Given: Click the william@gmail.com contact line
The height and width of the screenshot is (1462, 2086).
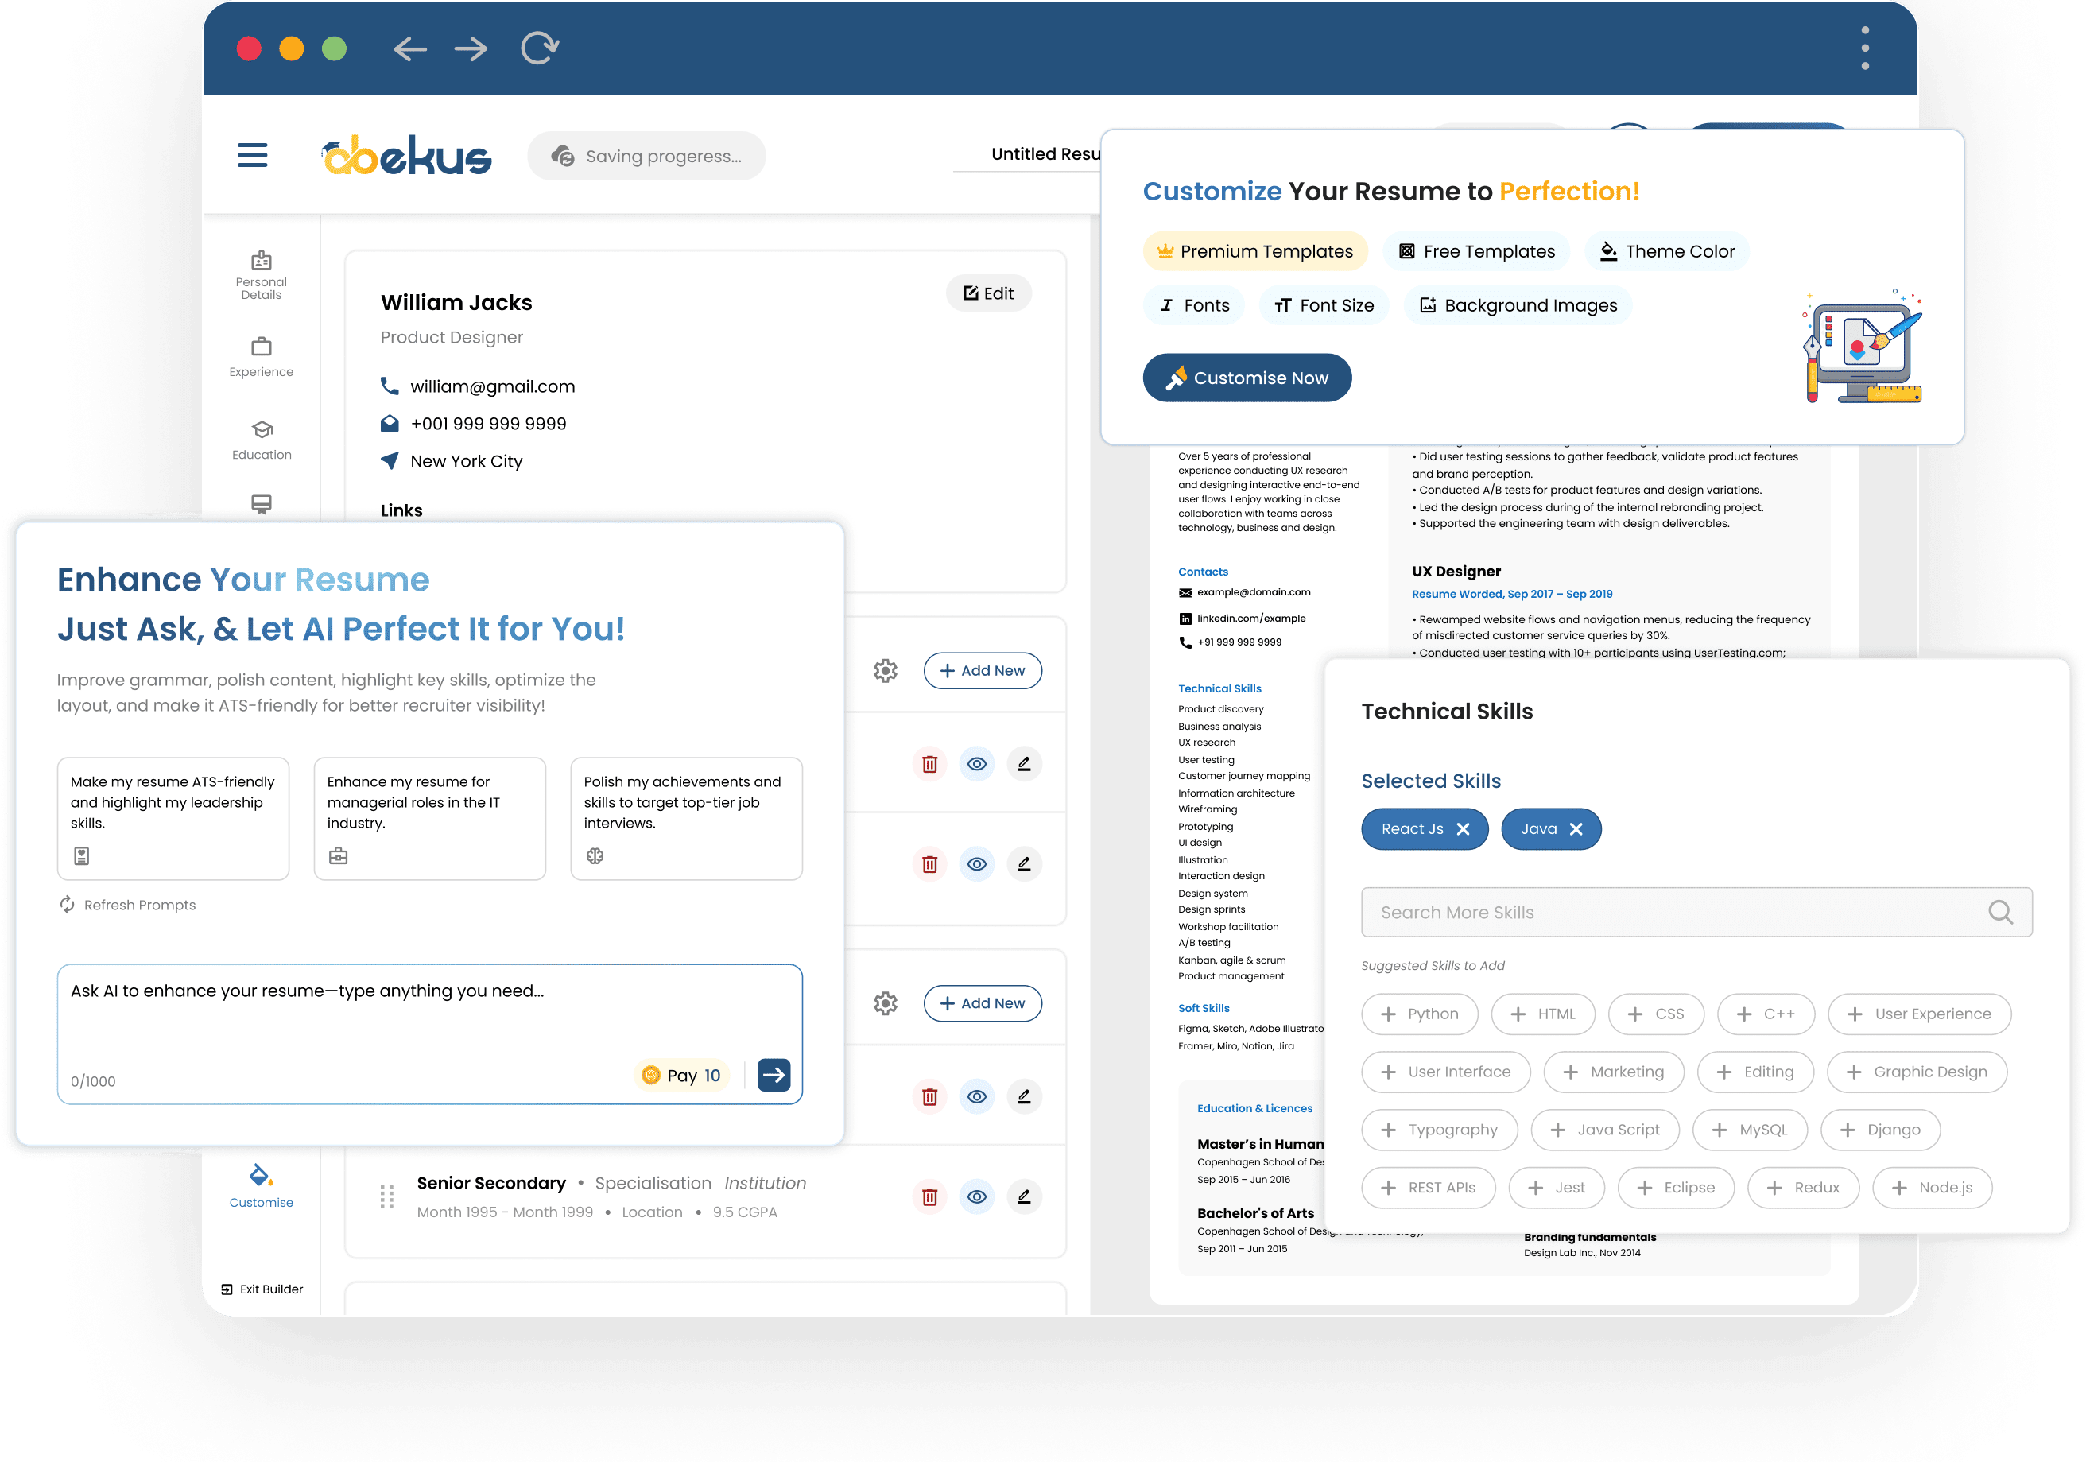Looking at the screenshot, I should click(478, 386).
